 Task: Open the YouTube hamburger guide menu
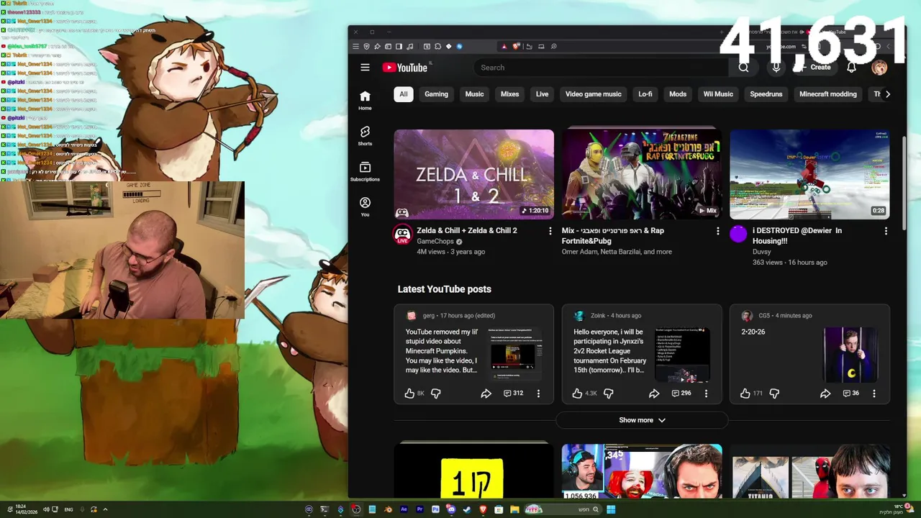click(365, 68)
